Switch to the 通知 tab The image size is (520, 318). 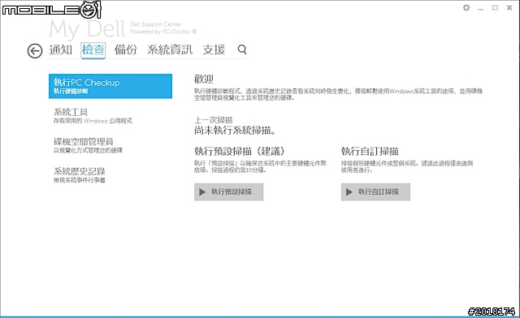[61, 49]
